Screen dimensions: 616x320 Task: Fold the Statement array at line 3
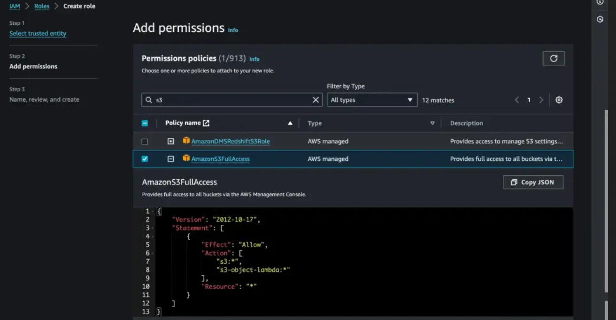tap(153, 228)
